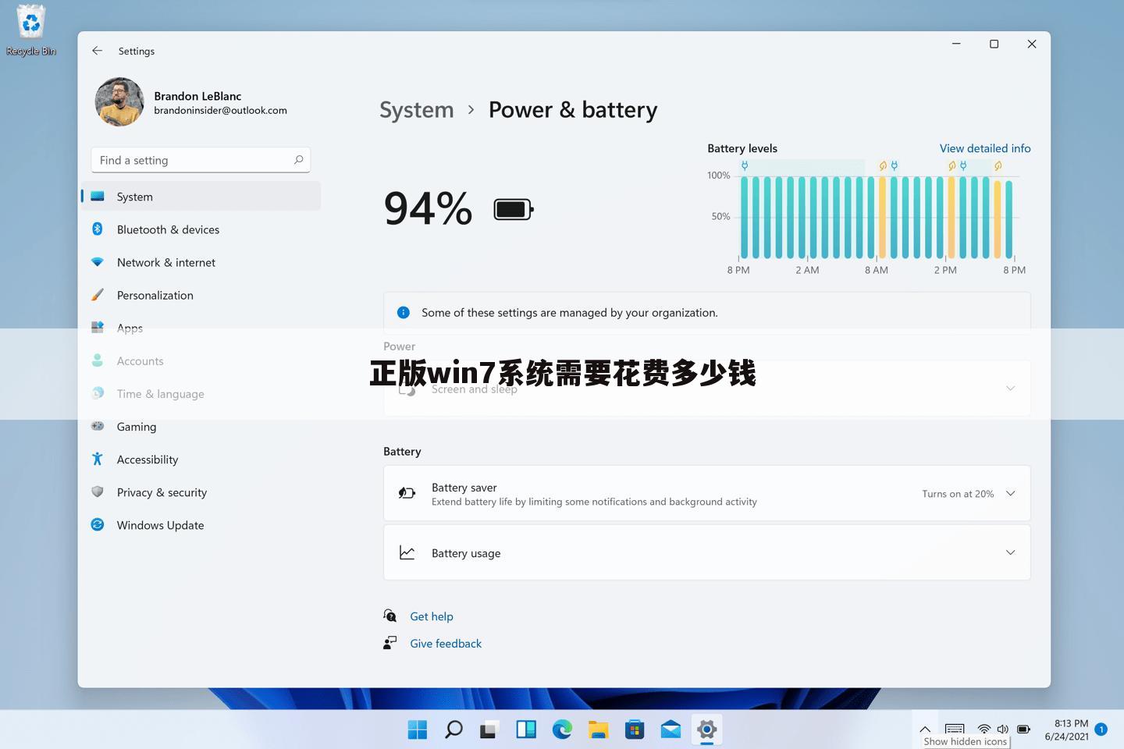Click the touch keyboard tray icon
The height and width of the screenshot is (749, 1124).
click(x=955, y=729)
